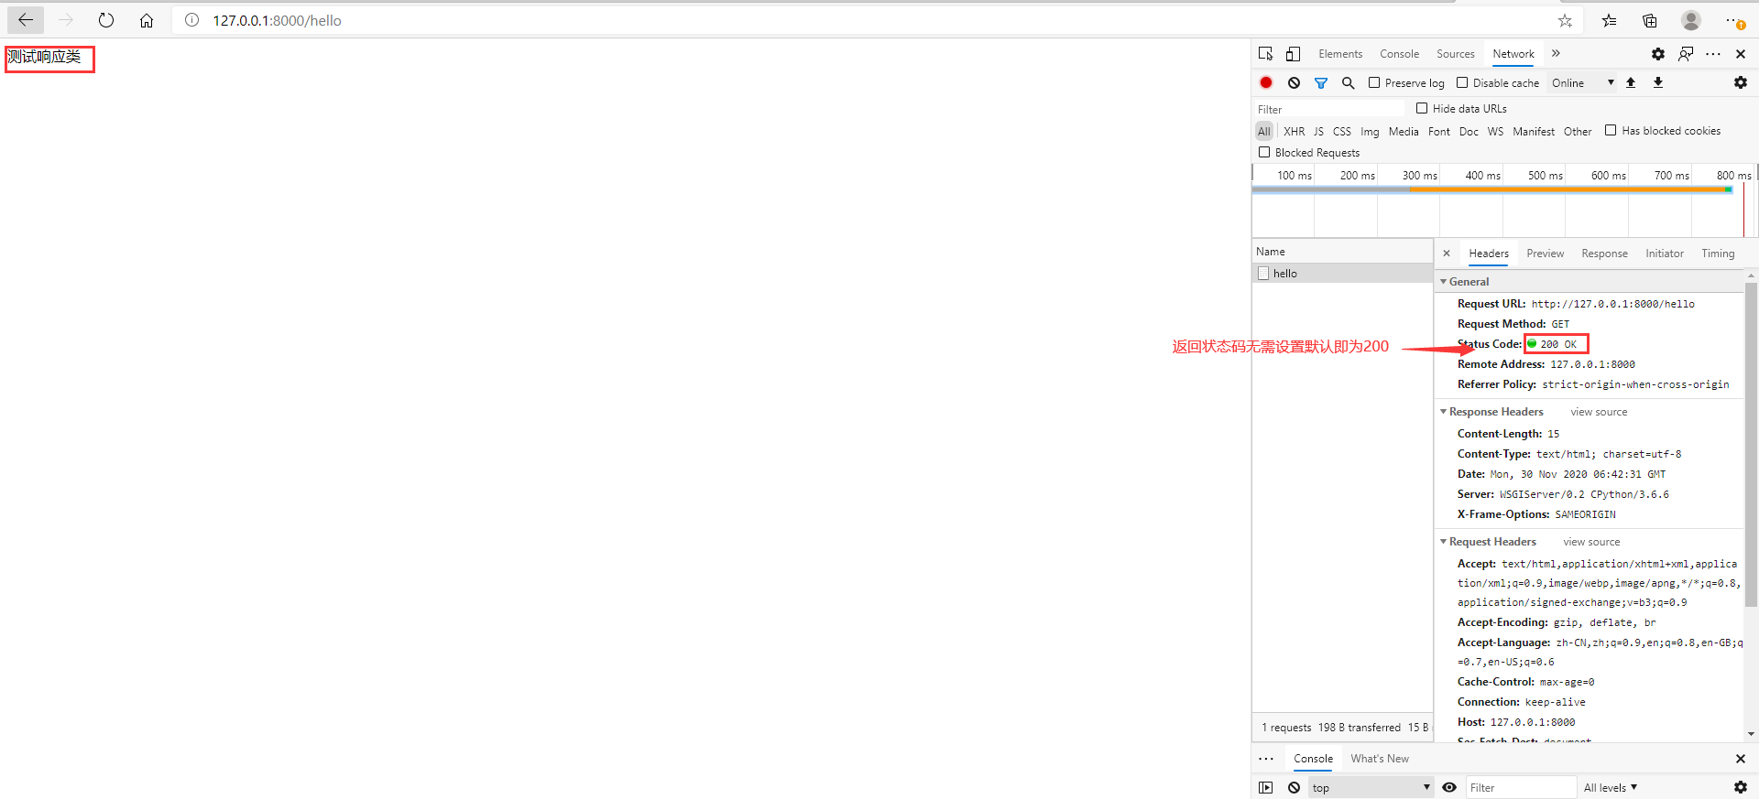Click view source next to Request Headers
This screenshot has height=799, width=1759.
point(1591,542)
